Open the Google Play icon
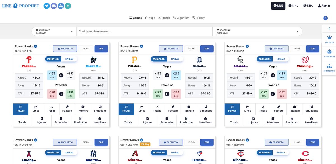The height and width of the screenshot is (164, 336). (x=68, y=6)
